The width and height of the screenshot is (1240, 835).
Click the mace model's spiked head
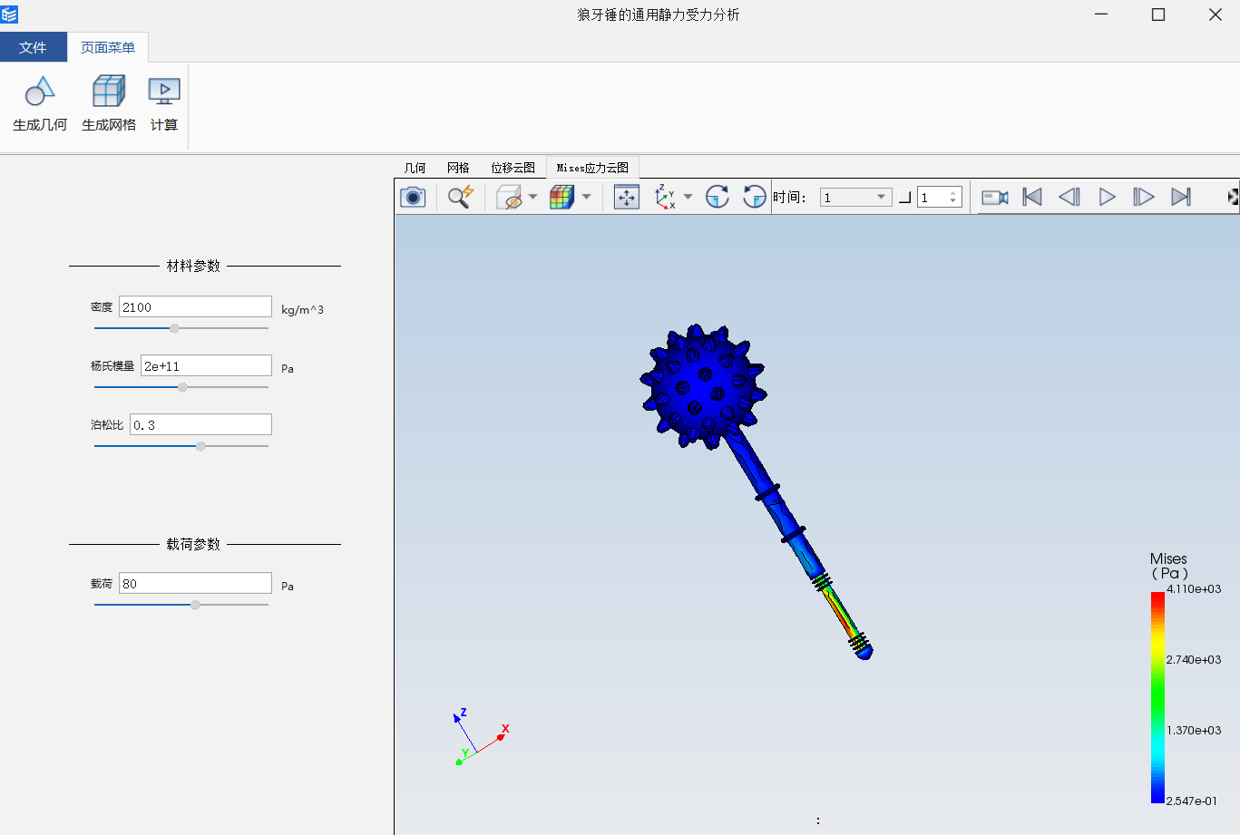(x=703, y=385)
